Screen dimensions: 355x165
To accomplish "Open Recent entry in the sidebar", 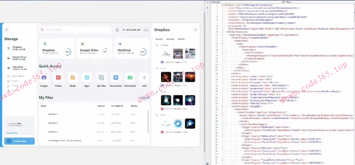I will pos(13,81).
